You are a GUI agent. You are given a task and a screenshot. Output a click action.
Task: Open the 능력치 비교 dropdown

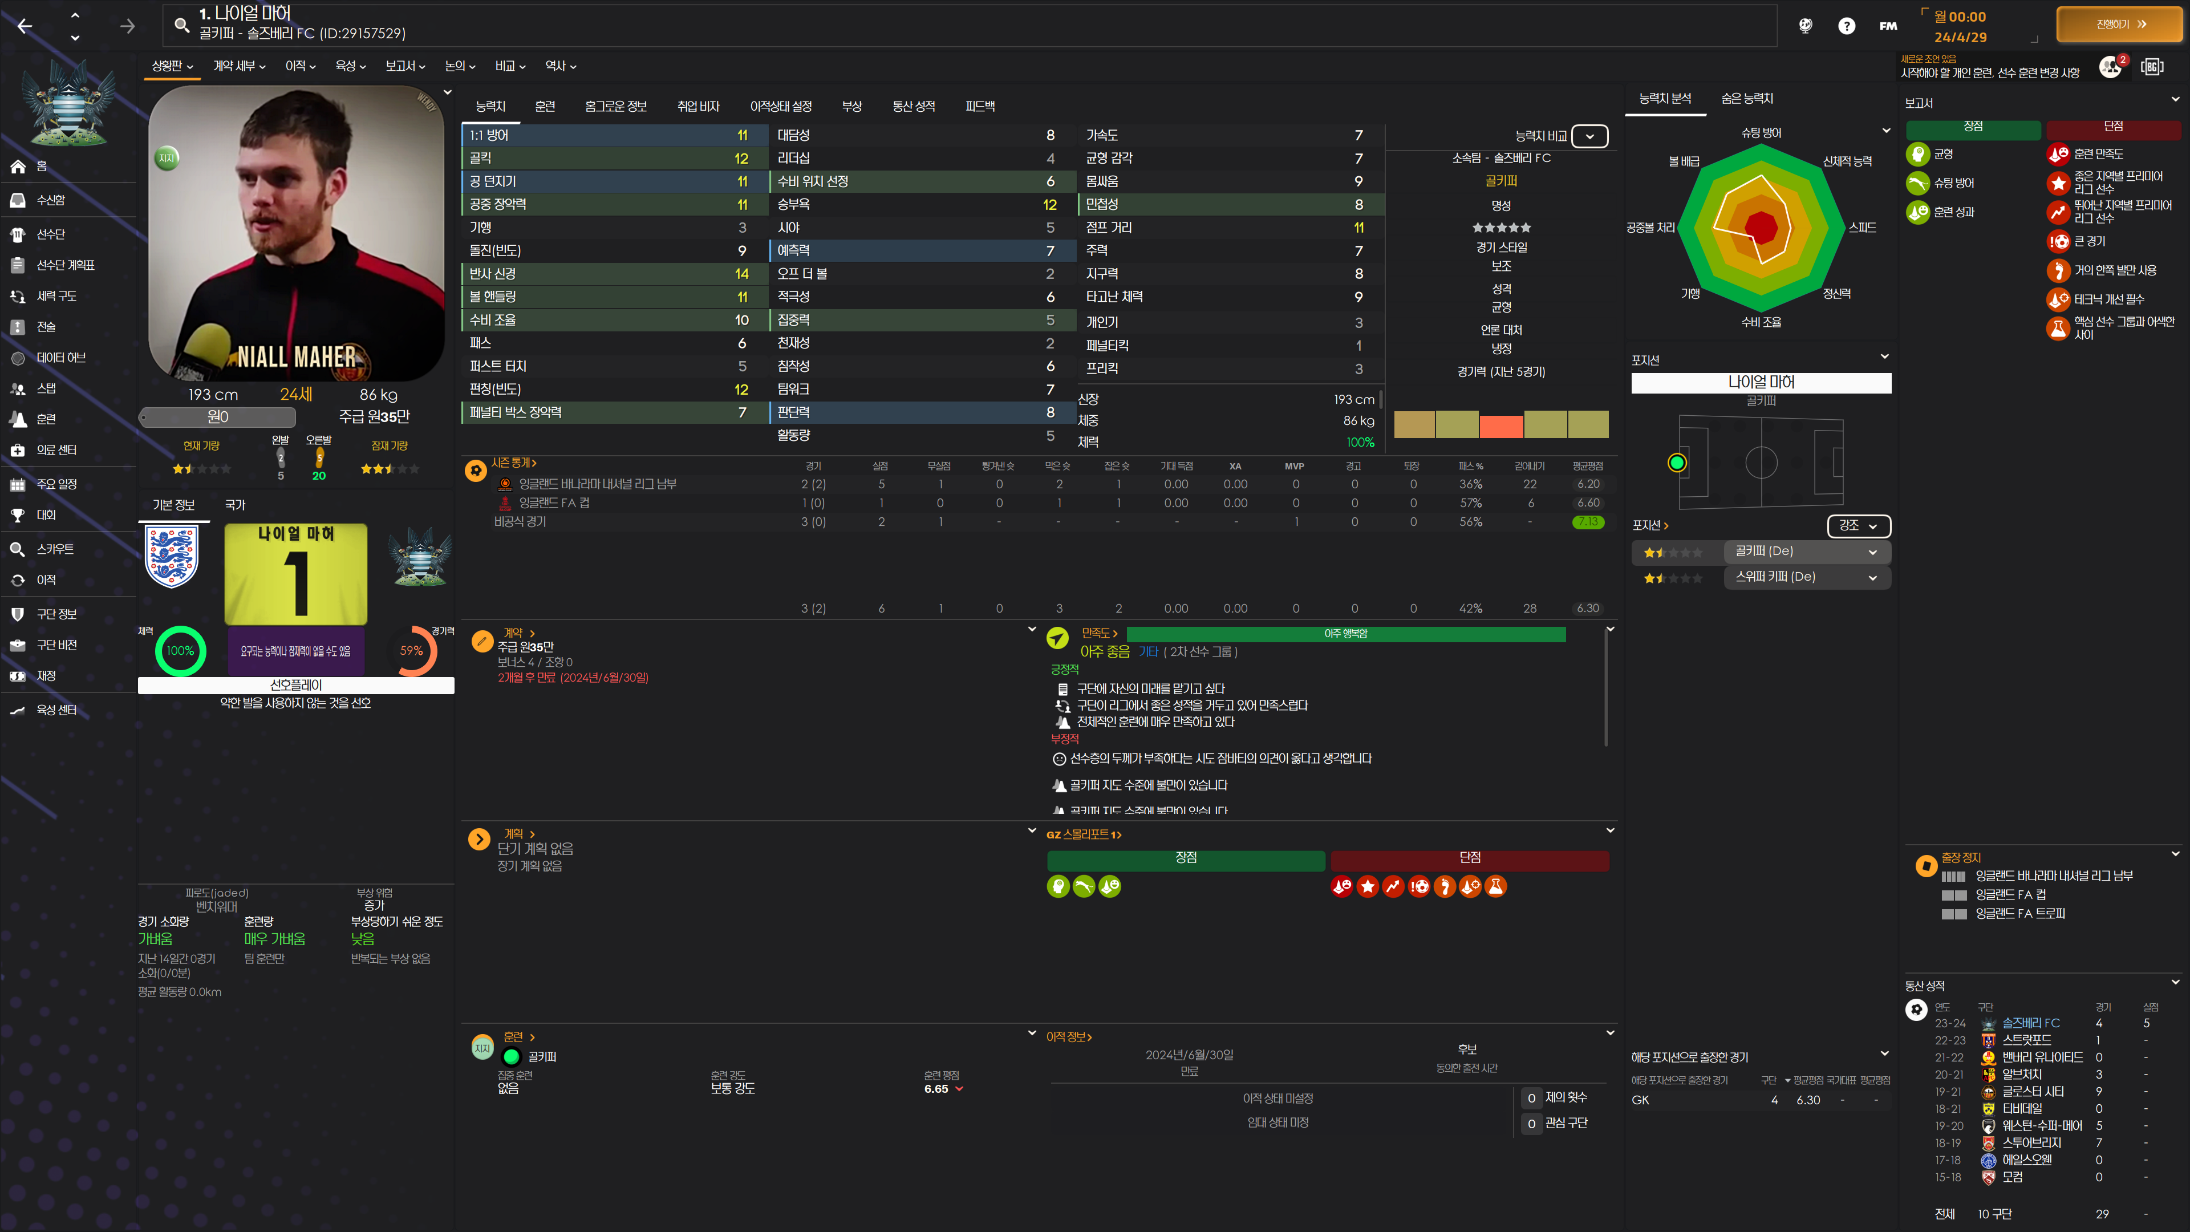click(1589, 136)
